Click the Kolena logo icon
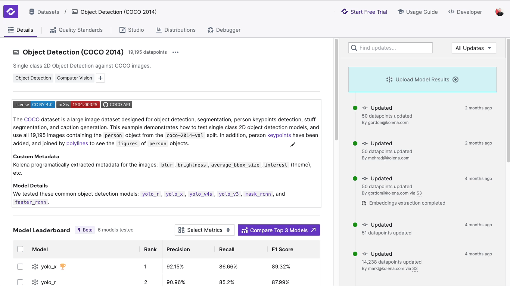 coord(11,12)
